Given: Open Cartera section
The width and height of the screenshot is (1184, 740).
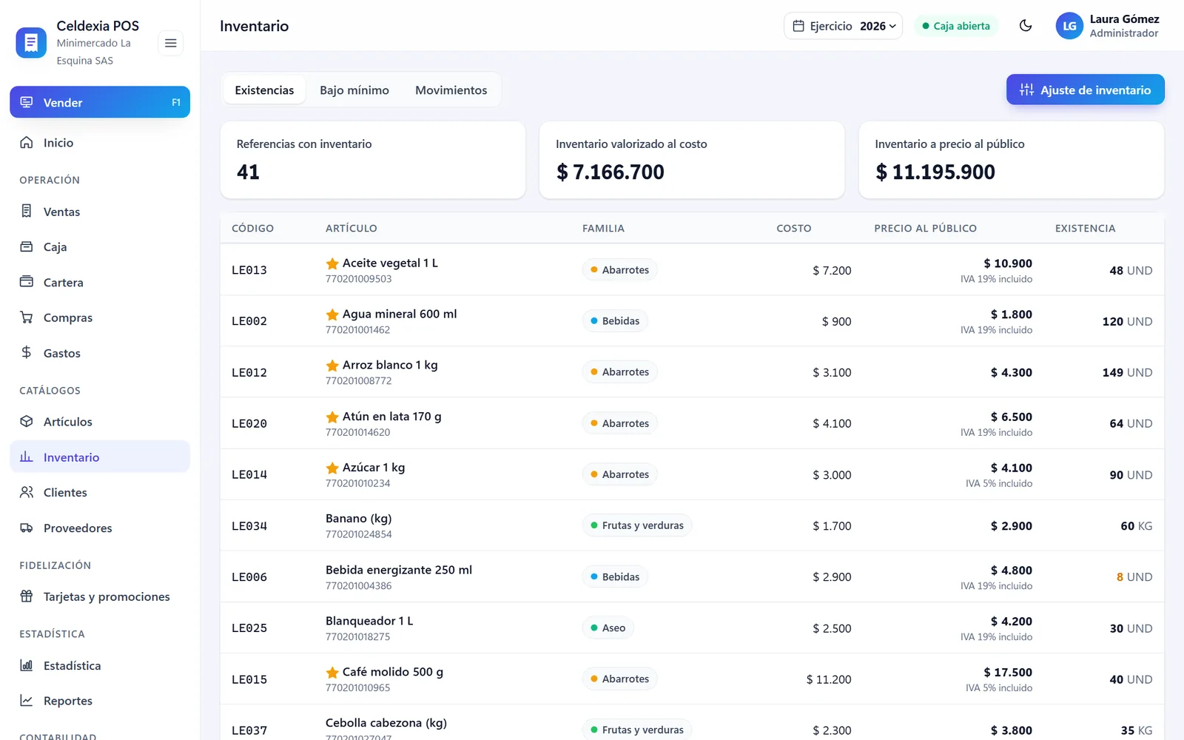Looking at the screenshot, I should 100,283.
